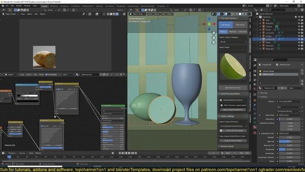Viewport: 305px width, 172px height.
Task: Select the Tweak cursor tool in left header
Action: [x=10, y=10]
